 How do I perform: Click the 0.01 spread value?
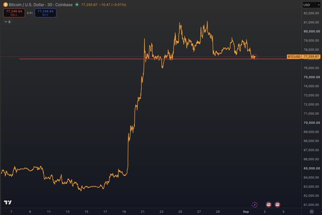[30, 13]
